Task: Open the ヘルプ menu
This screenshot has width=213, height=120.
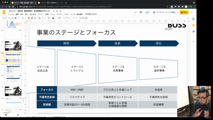Action: coord(67,14)
